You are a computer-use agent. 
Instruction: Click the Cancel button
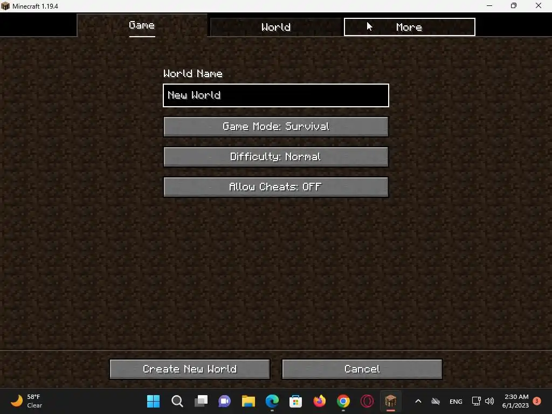click(362, 369)
